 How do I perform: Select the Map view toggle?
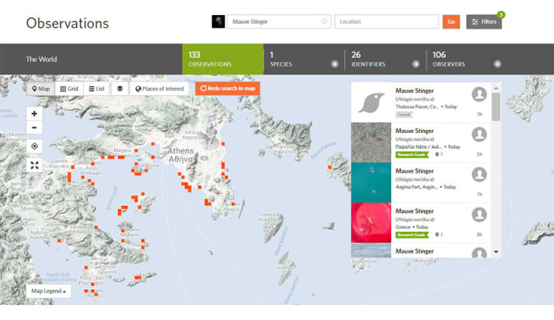40,89
